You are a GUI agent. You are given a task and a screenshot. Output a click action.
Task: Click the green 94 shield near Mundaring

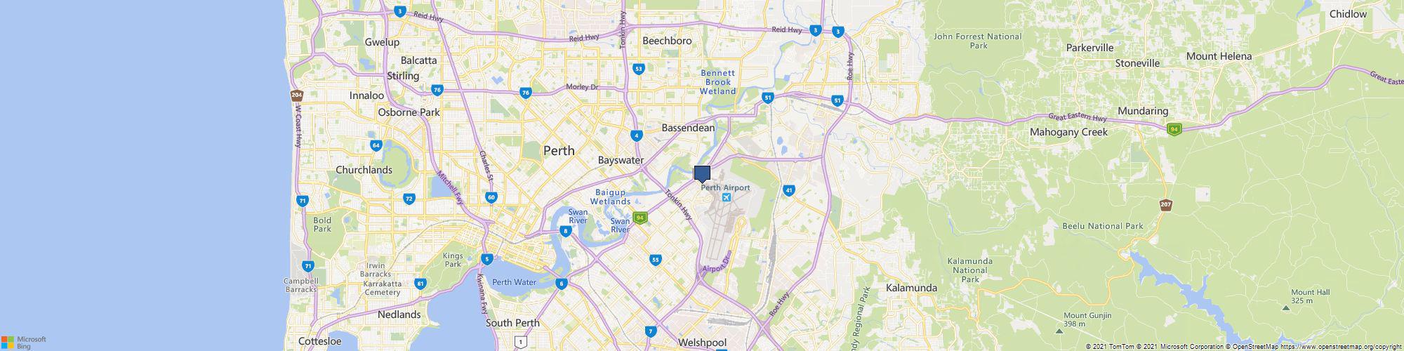(x=1174, y=129)
